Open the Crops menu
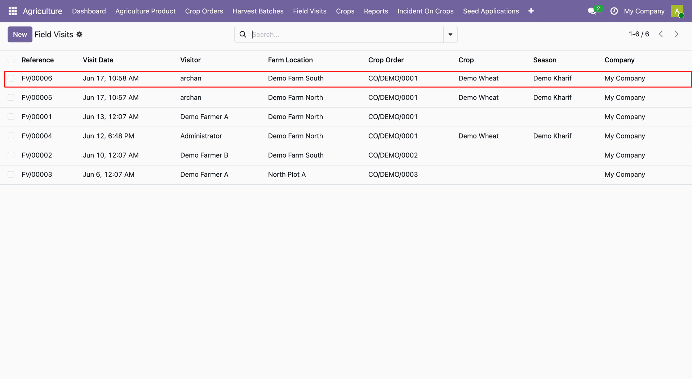The height and width of the screenshot is (379, 692). coord(345,11)
